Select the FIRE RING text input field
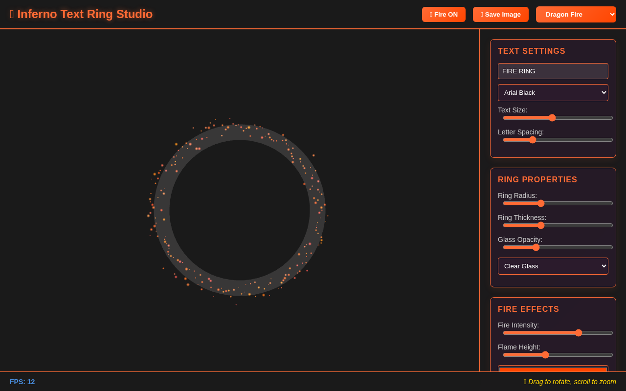 [553, 71]
